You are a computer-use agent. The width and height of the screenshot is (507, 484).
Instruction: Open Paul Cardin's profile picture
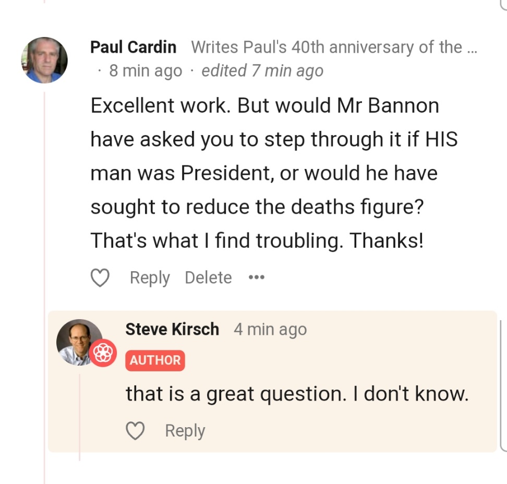coord(44,60)
